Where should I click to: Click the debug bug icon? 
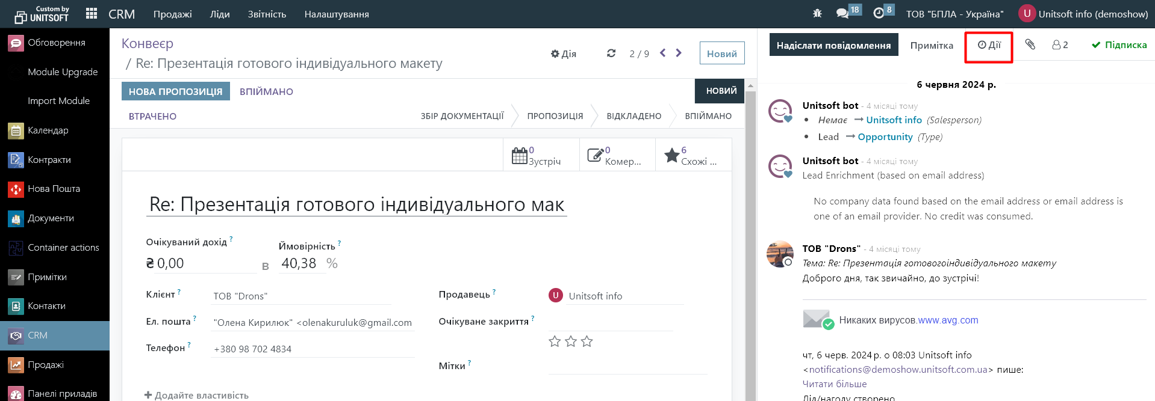coord(817,13)
